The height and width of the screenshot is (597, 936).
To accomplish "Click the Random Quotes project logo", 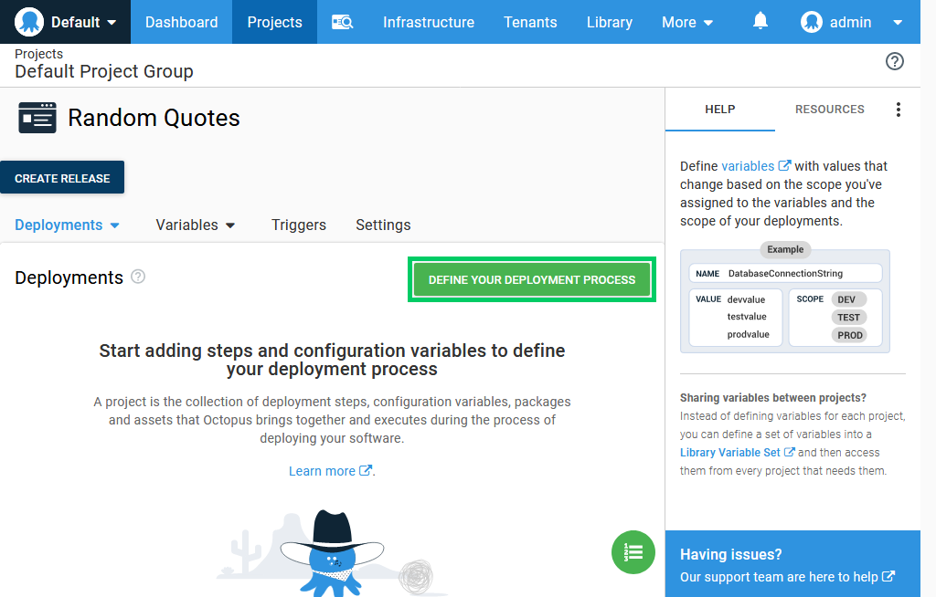I will [37, 118].
